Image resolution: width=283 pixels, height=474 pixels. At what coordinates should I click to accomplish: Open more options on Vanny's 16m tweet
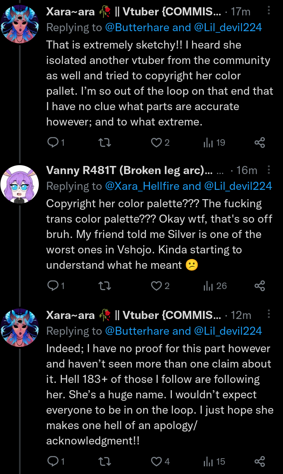269,170
